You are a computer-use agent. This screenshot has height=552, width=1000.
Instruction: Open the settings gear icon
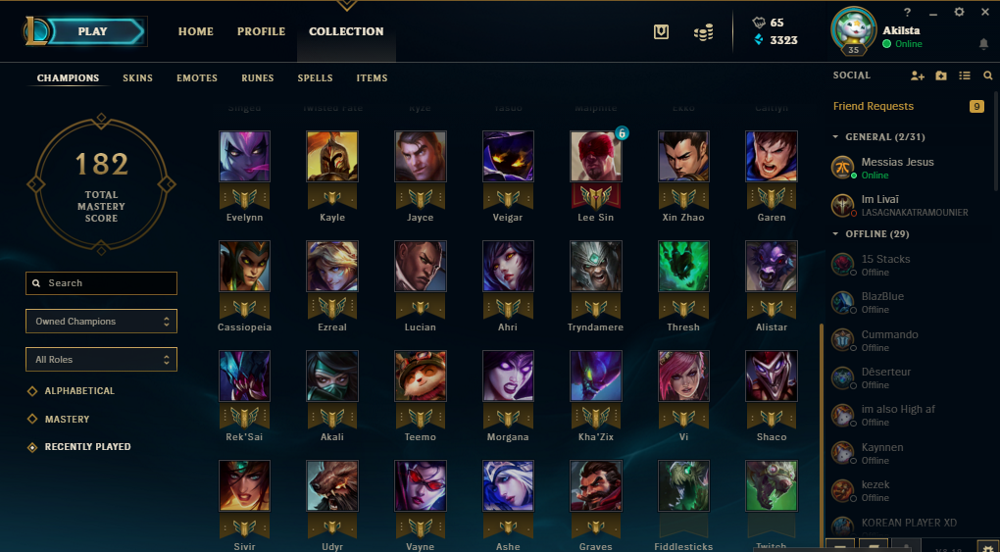(959, 12)
